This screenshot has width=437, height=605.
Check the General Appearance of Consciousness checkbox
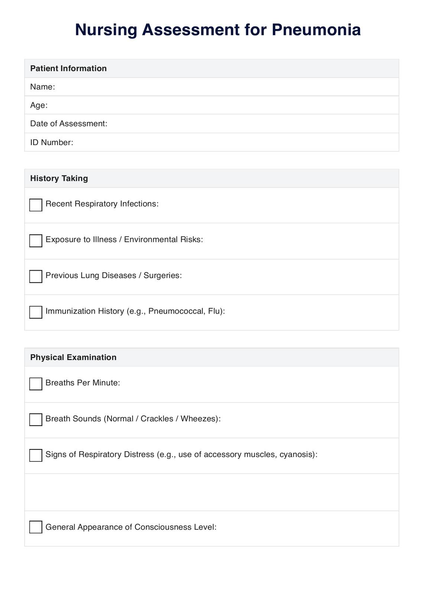(x=36, y=527)
